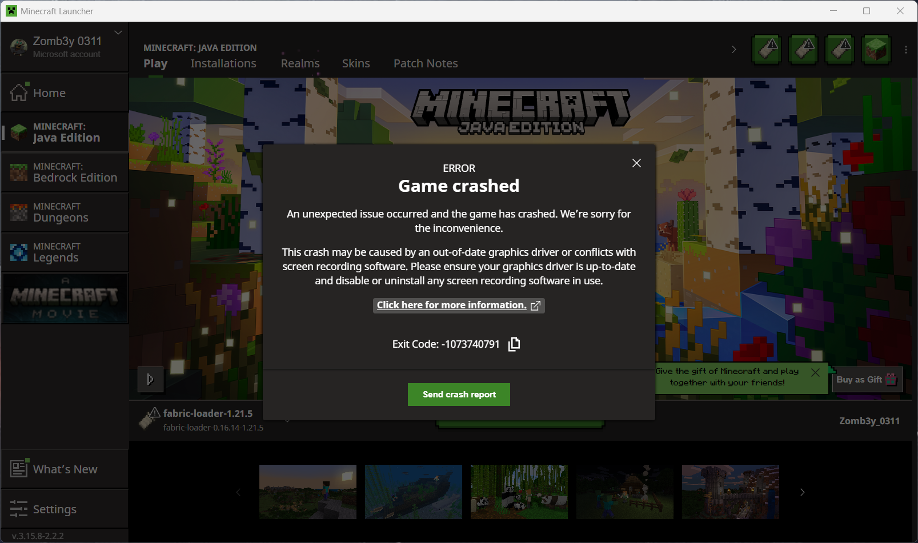Open Minecraft Dungeons in sidebar
The width and height of the screenshot is (918, 543).
tap(65, 212)
